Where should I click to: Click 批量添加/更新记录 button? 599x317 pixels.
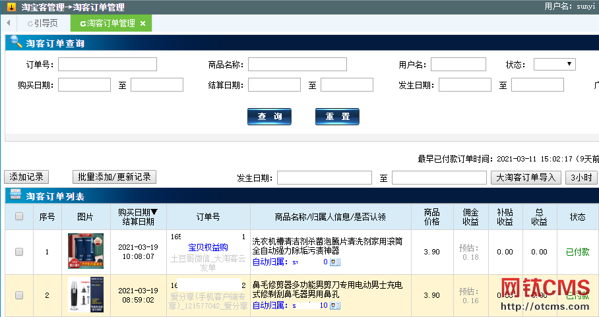pyautogui.click(x=114, y=177)
